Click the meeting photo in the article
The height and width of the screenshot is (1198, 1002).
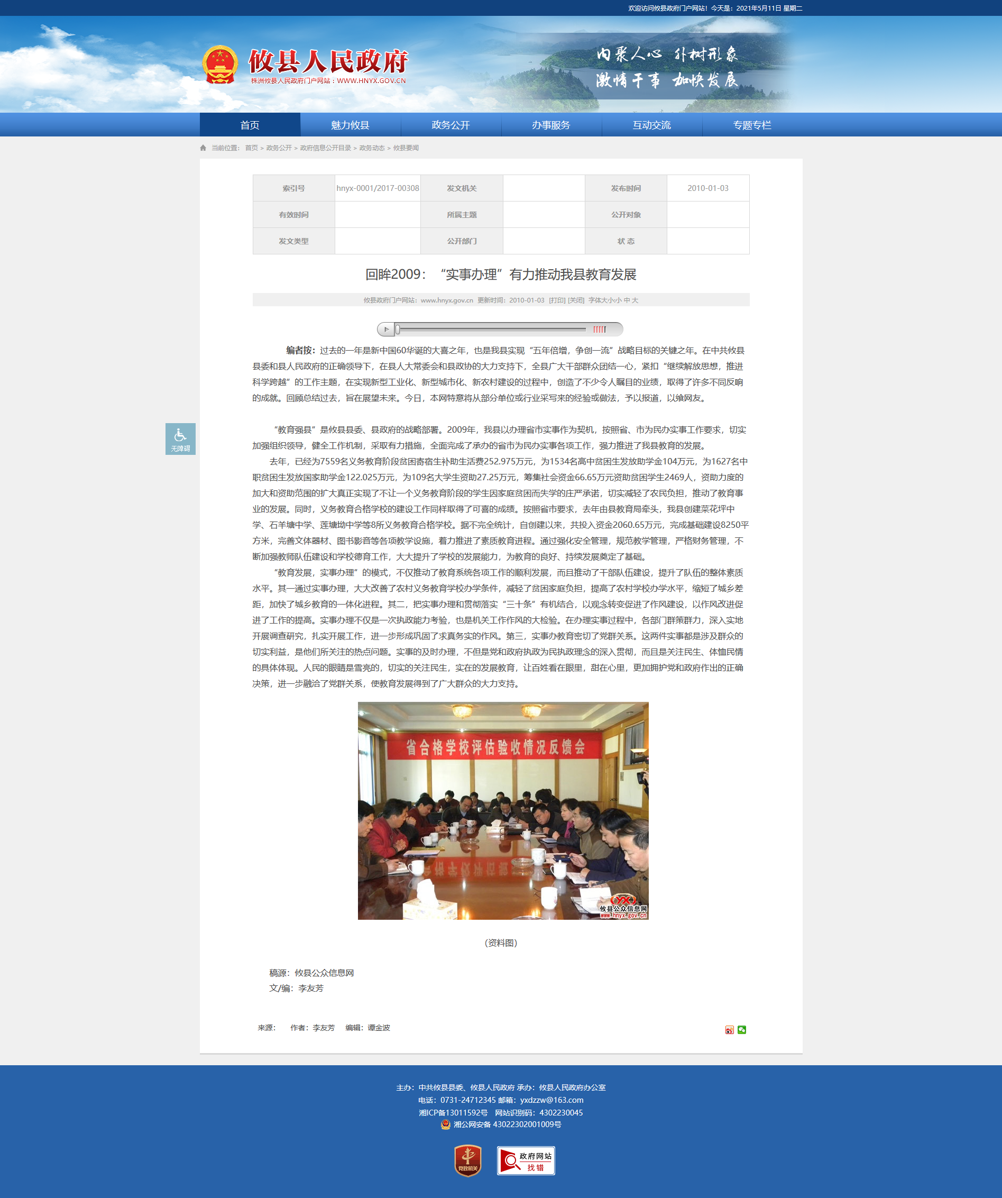pyautogui.click(x=503, y=810)
